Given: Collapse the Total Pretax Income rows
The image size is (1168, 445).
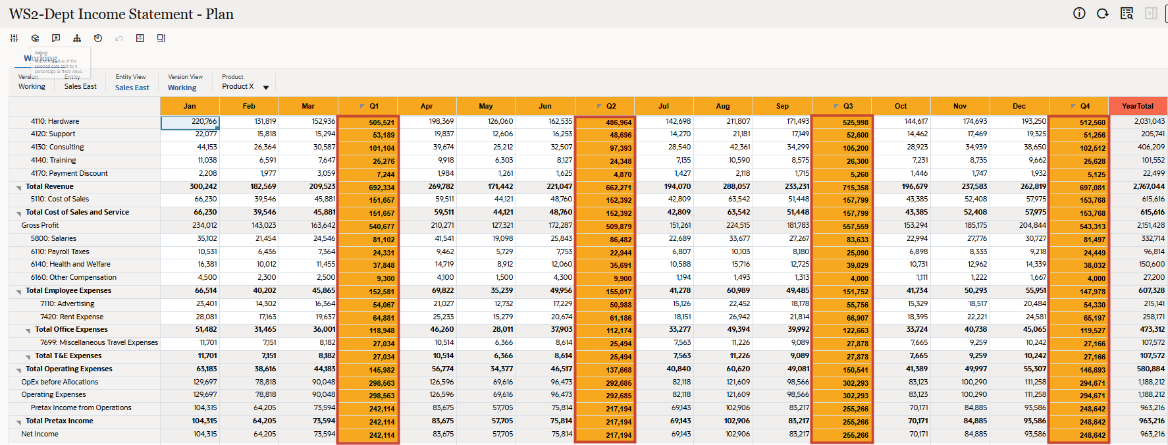Looking at the screenshot, I should point(19,422).
